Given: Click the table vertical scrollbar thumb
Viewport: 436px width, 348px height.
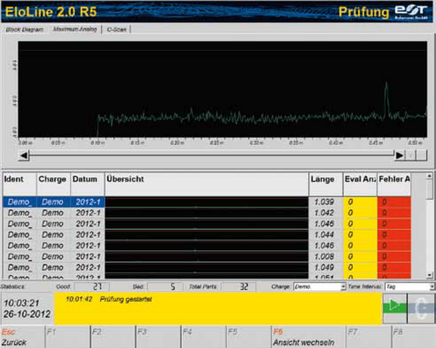Looking at the screenshot, I should (x=429, y=189).
